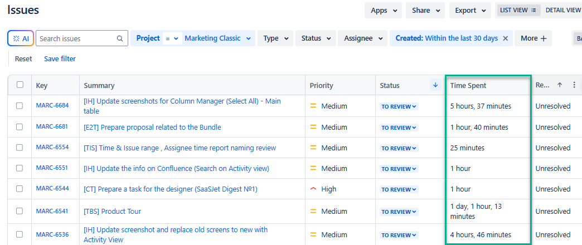Screen dimensions: 582x245
Task: Toggle the select all issues checkbox
Action: click(x=20, y=85)
